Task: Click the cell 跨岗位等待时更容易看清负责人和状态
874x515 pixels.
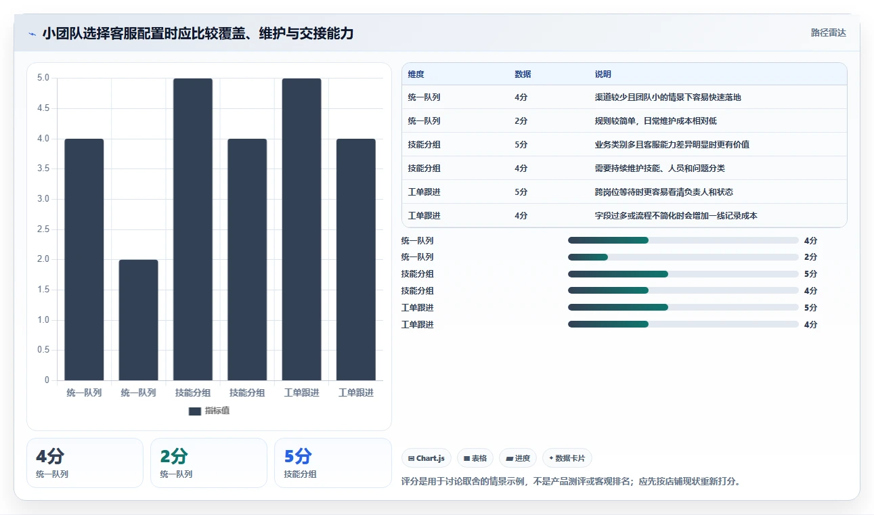Action: pos(663,192)
